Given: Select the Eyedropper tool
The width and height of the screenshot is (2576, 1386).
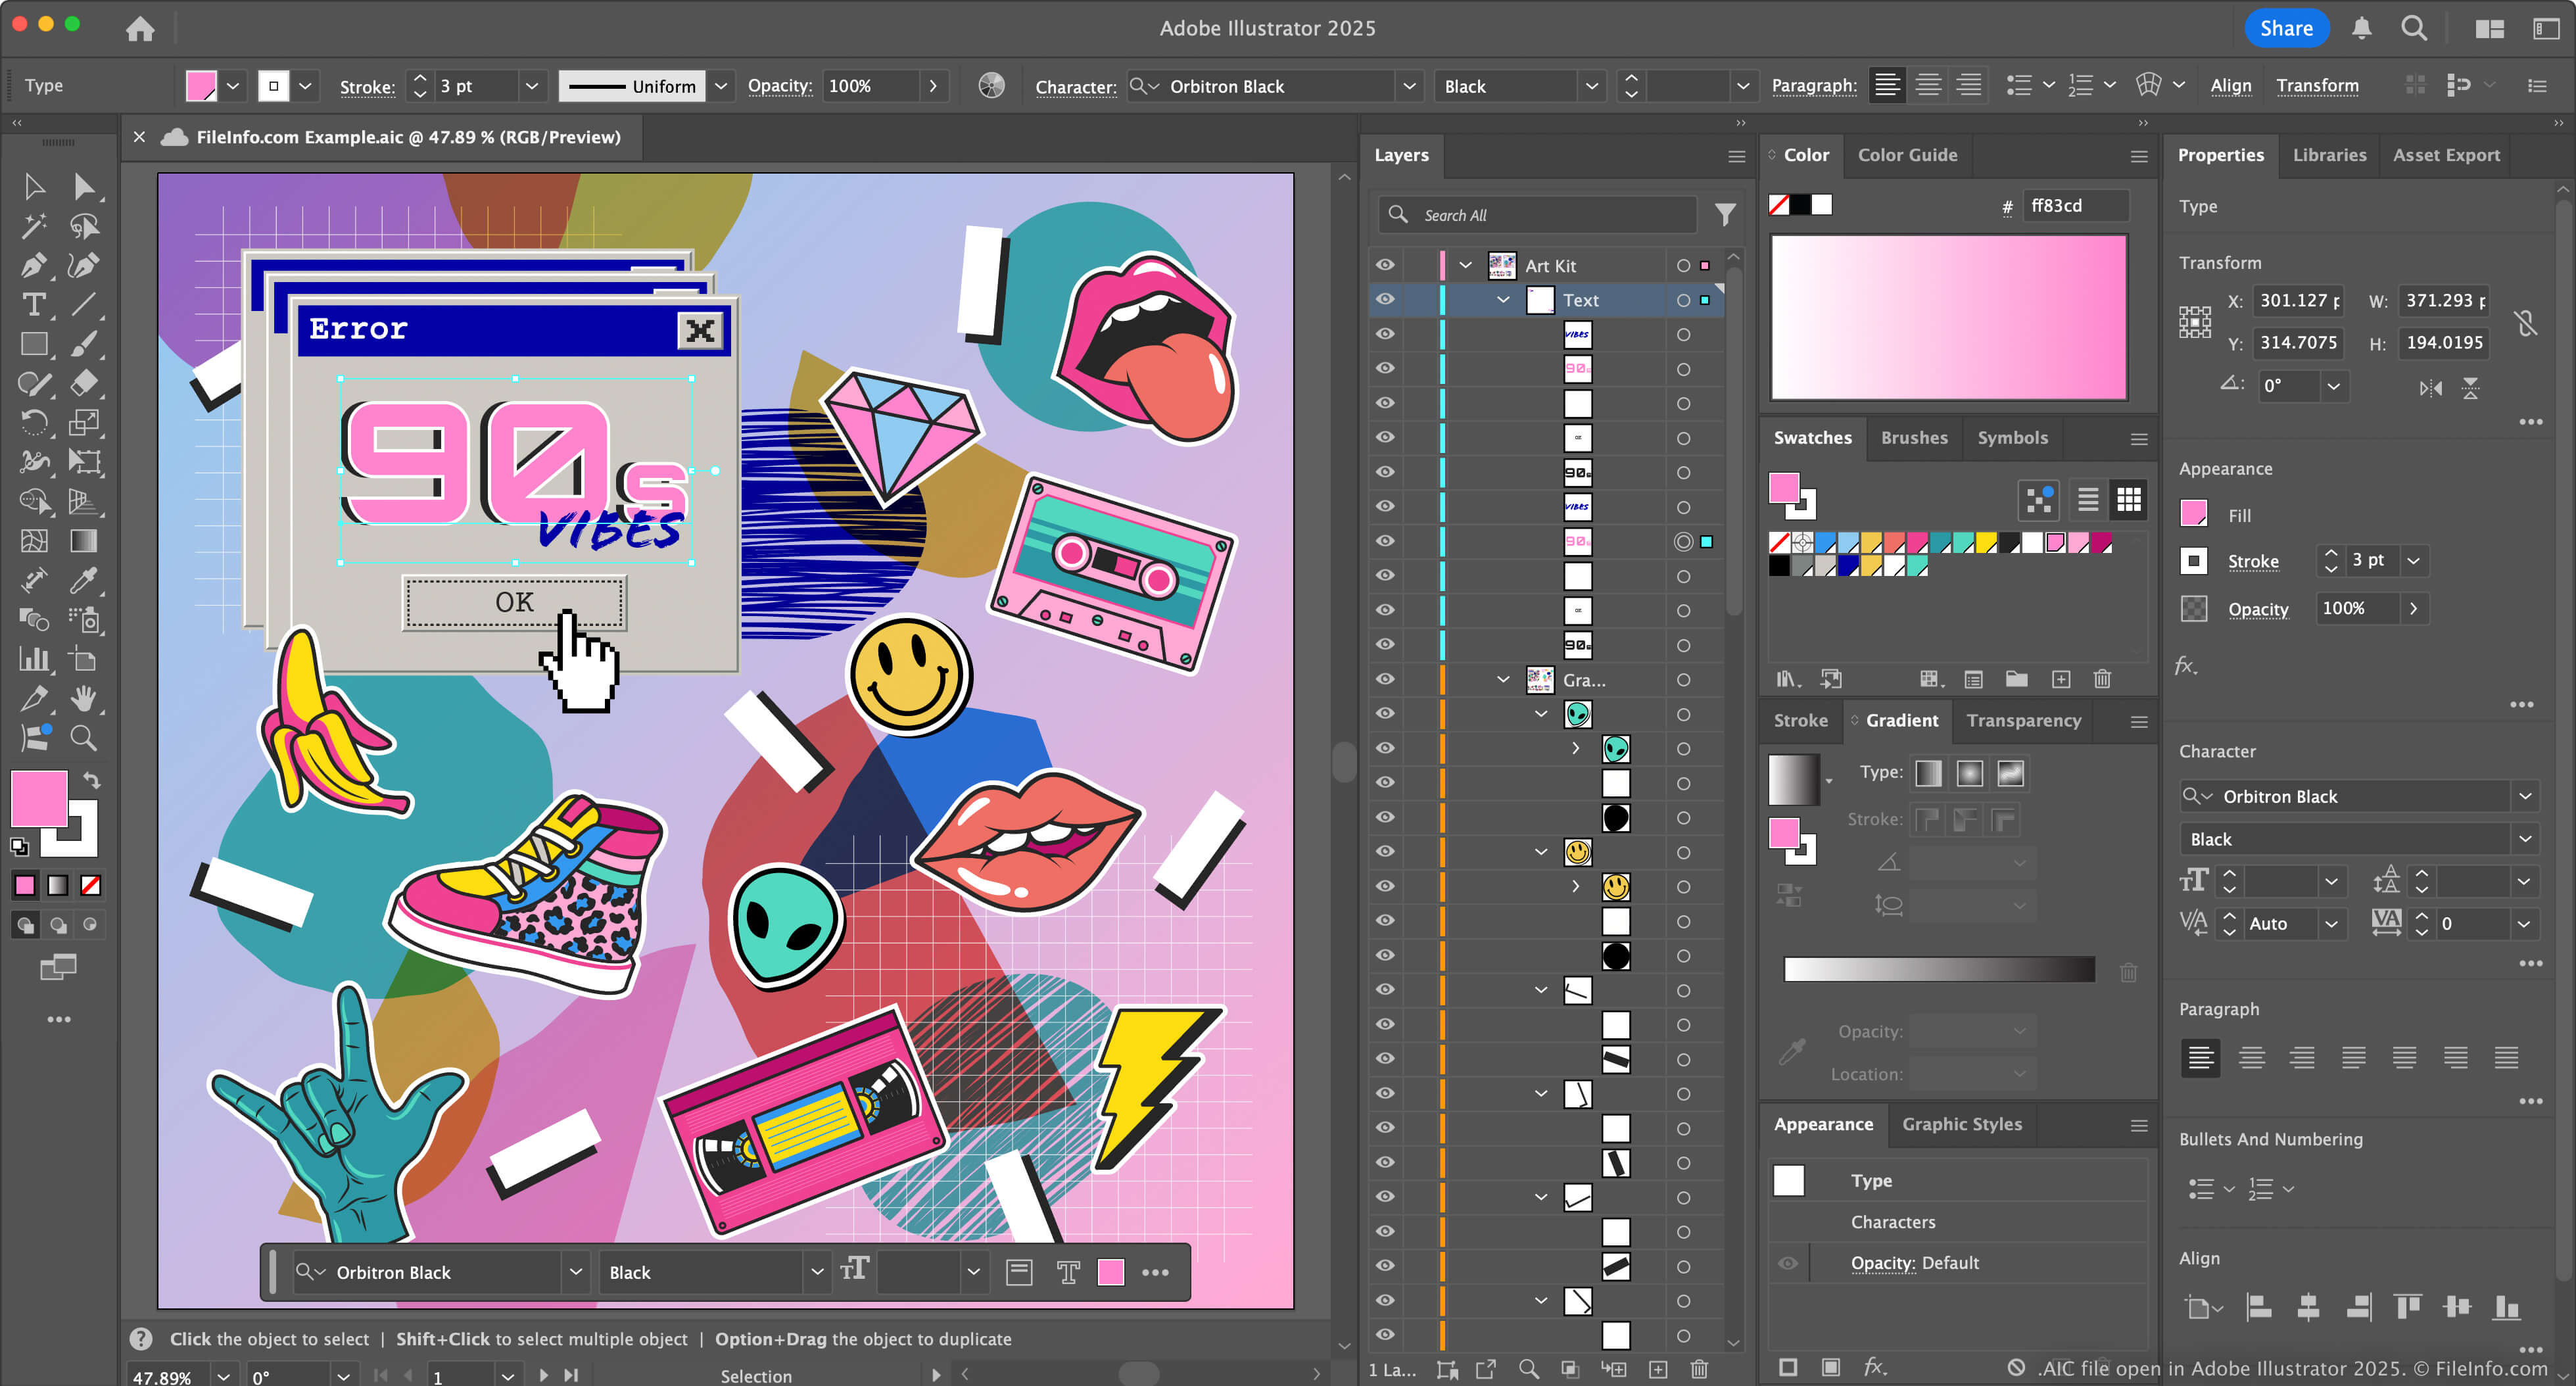Looking at the screenshot, I should tap(84, 580).
